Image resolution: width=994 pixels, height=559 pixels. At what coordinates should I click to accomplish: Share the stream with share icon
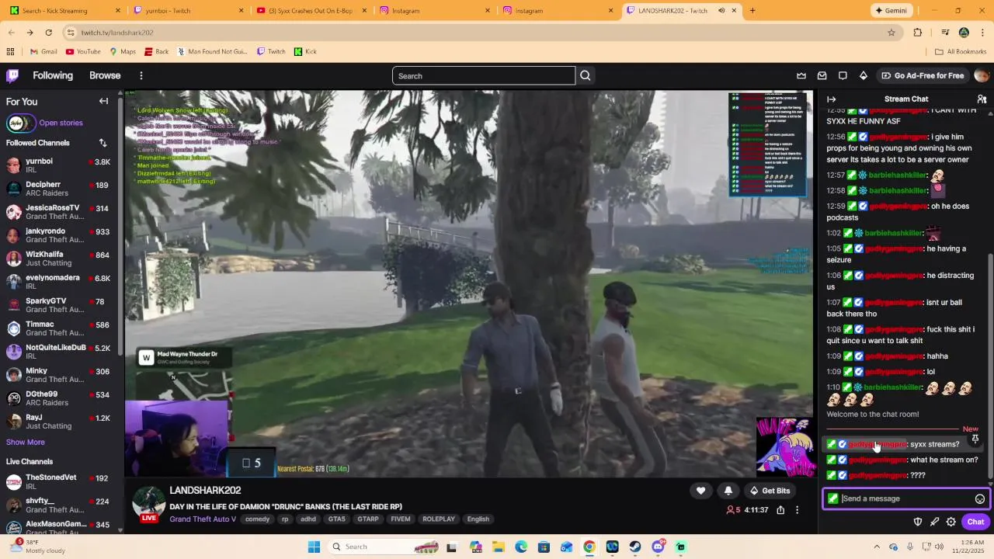(780, 510)
